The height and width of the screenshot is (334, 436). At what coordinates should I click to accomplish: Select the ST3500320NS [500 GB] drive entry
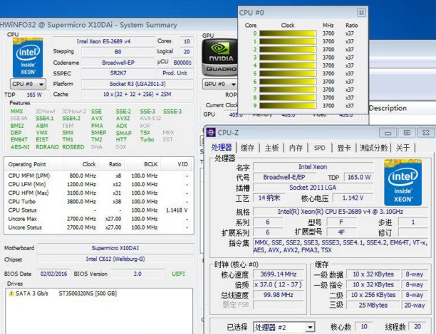pos(88,293)
